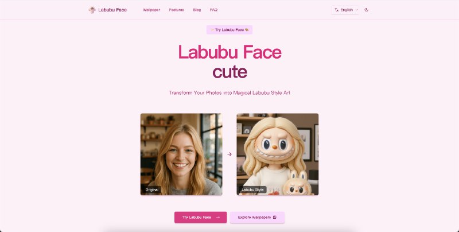
Task: Go to Features nav item
Action: tap(176, 10)
